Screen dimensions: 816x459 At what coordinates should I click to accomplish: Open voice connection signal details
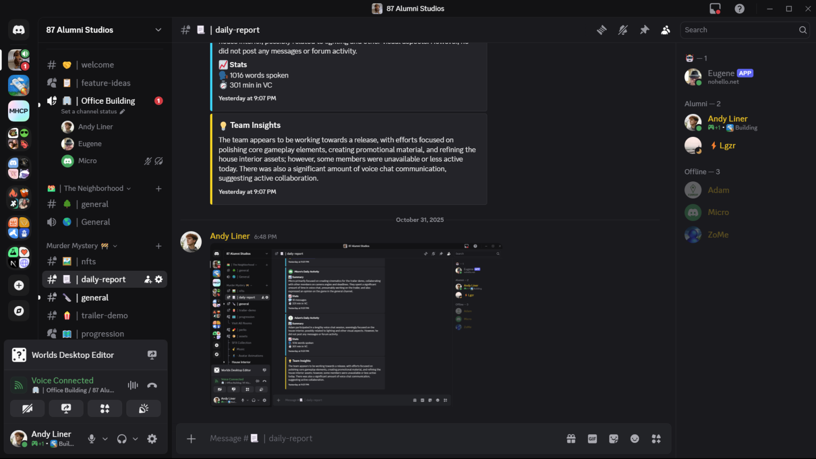(x=19, y=385)
